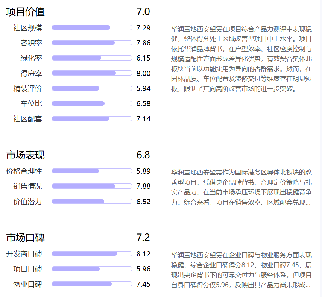
Task: Click the 6.52 score value
Action: click(143, 202)
